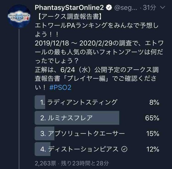The image size is (172, 169).
Task: Open the tweet options chevron menu
Action: tap(163, 8)
